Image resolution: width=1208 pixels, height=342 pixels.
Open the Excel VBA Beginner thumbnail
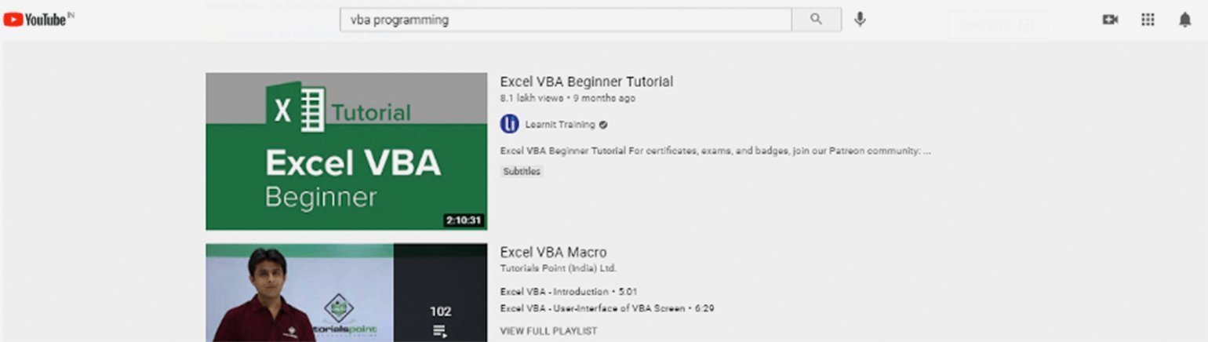[346, 151]
